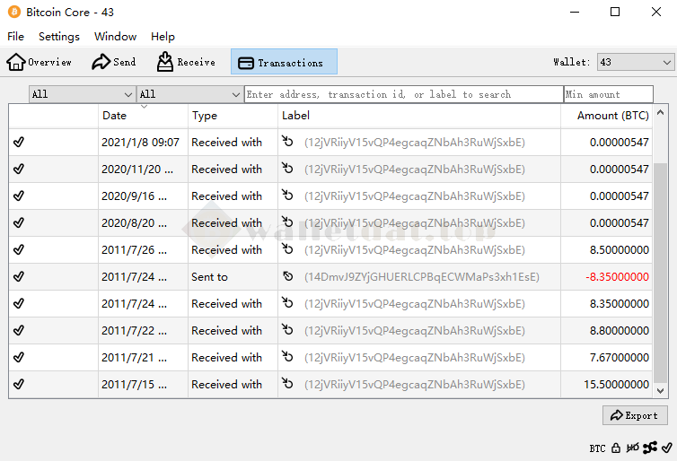Click the Export button
Image resolution: width=677 pixels, height=461 pixels.
pyautogui.click(x=635, y=415)
